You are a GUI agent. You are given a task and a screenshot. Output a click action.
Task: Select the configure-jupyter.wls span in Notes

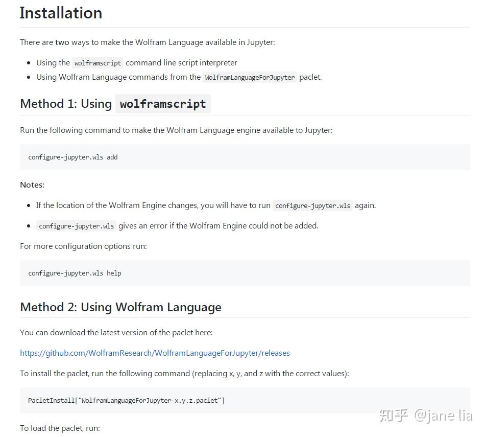312,205
